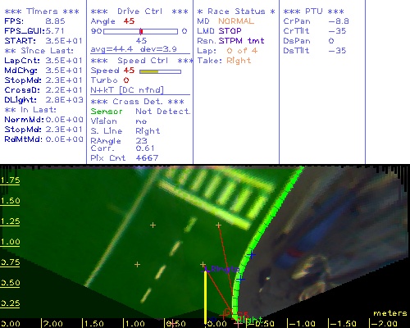Click the red marker in Angle bar
The height and width of the screenshot is (328, 410).
(x=141, y=31)
